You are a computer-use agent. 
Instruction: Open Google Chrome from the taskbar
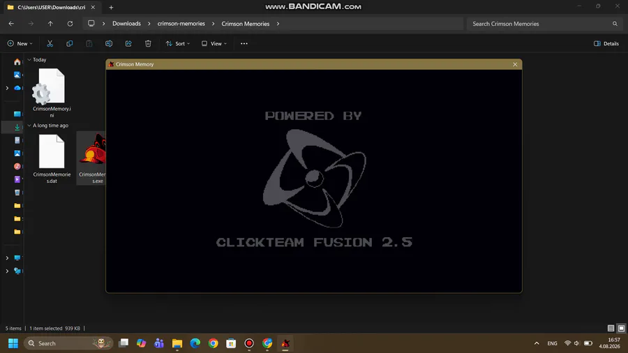pyautogui.click(x=213, y=343)
